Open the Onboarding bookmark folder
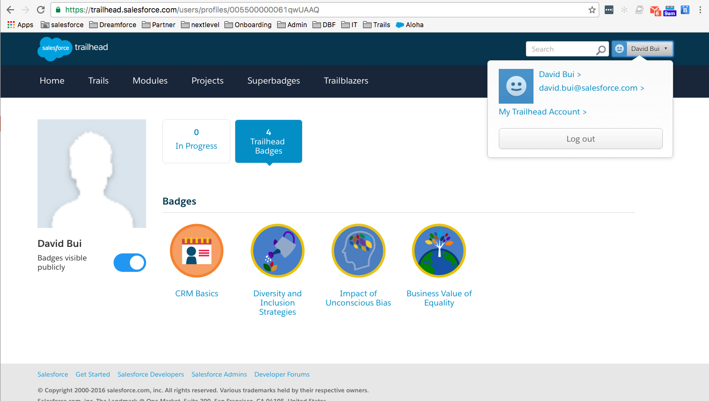 coord(248,25)
